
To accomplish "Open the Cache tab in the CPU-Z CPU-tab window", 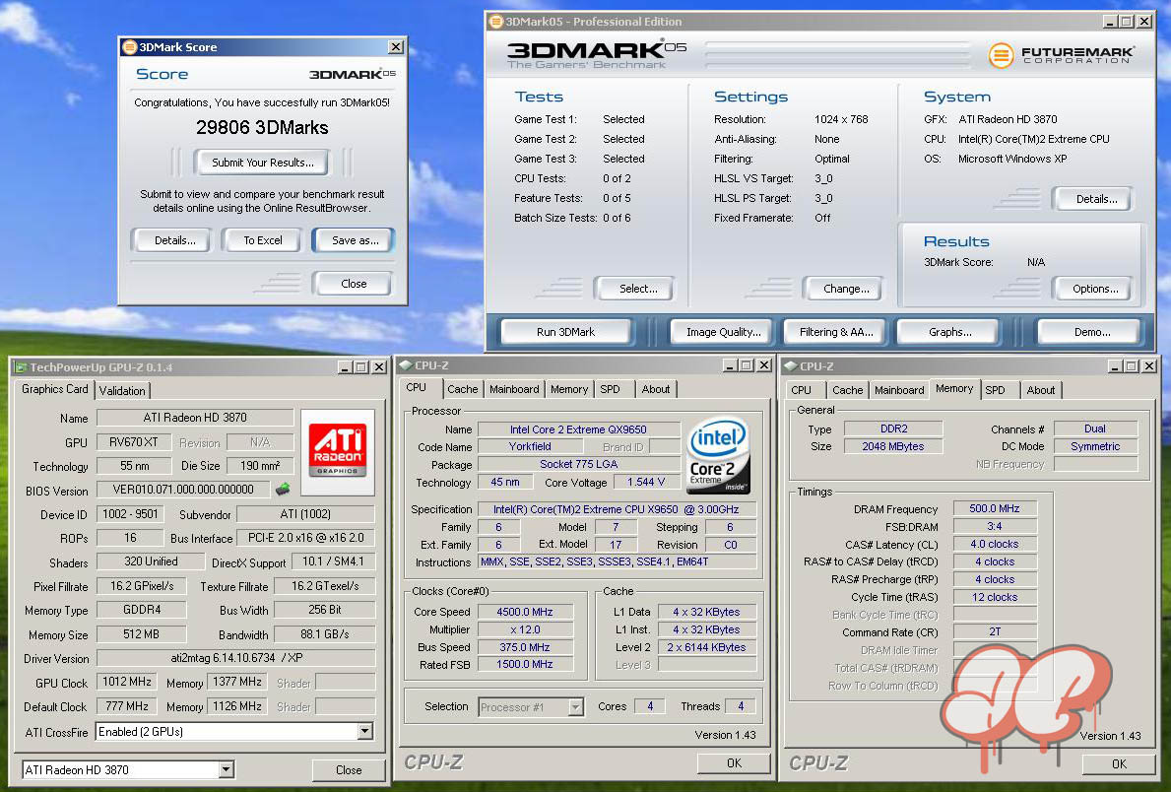I will coord(462,389).
